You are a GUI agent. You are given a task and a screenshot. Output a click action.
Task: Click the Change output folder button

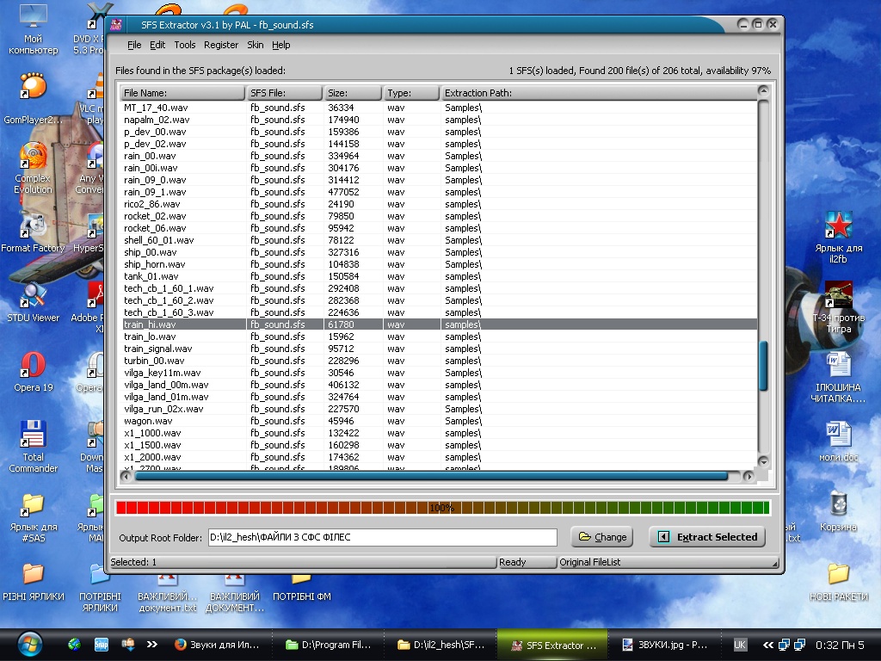point(601,537)
